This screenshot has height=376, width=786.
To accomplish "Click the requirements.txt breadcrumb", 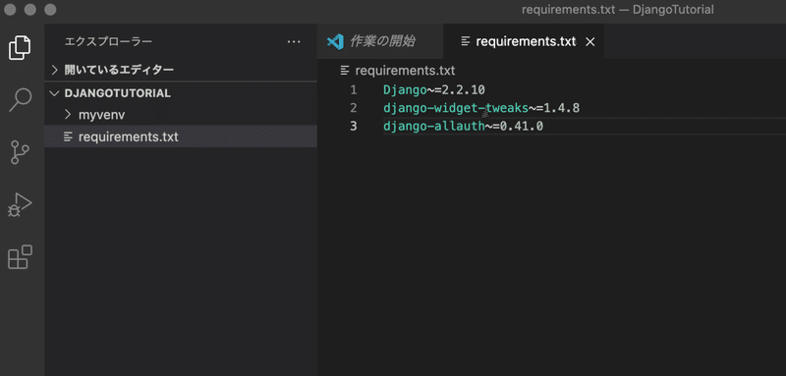I will pyautogui.click(x=405, y=71).
